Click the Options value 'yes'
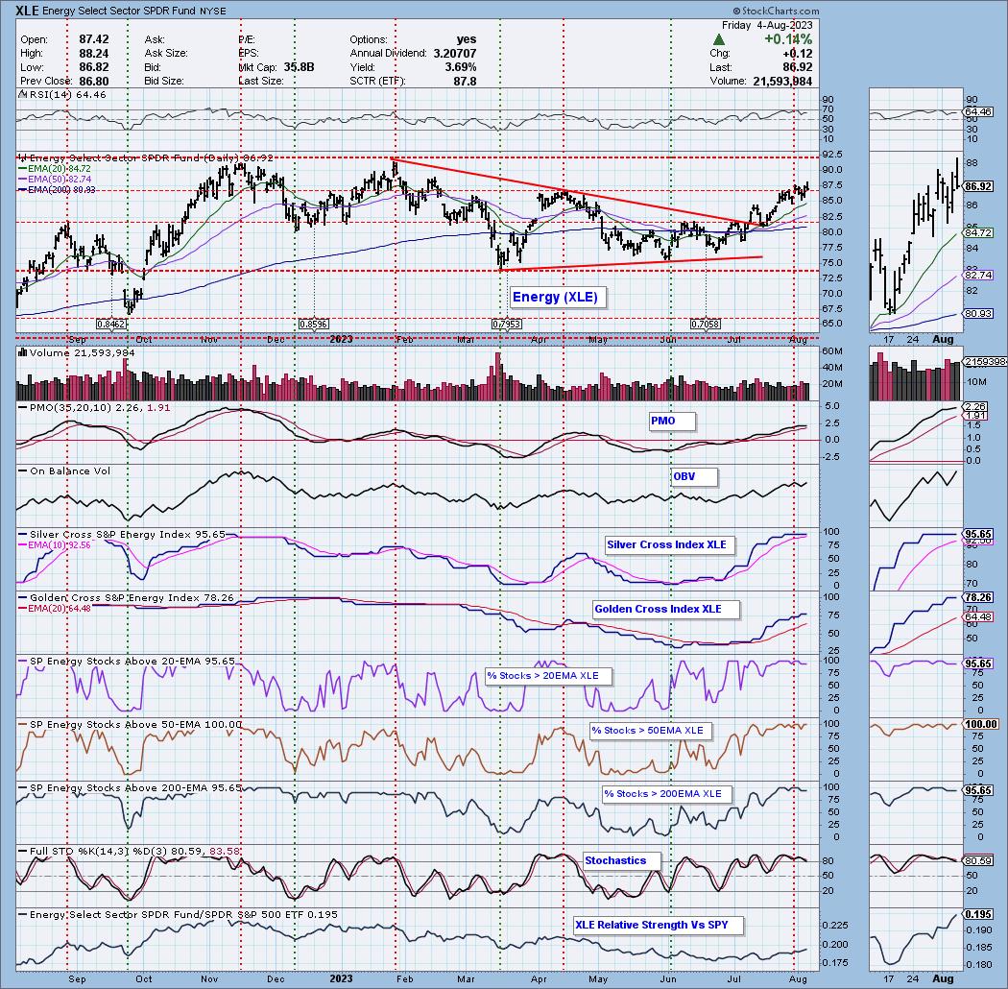The height and width of the screenshot is (989, 1008). click(466, 40)
